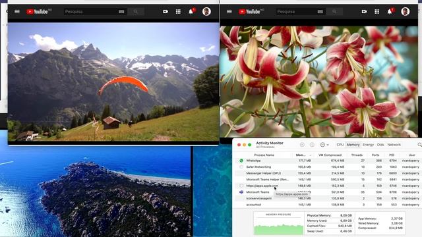Select Messenger Helper (GPU) process row
The image size is (422, 237).
(x=328, y=173)
